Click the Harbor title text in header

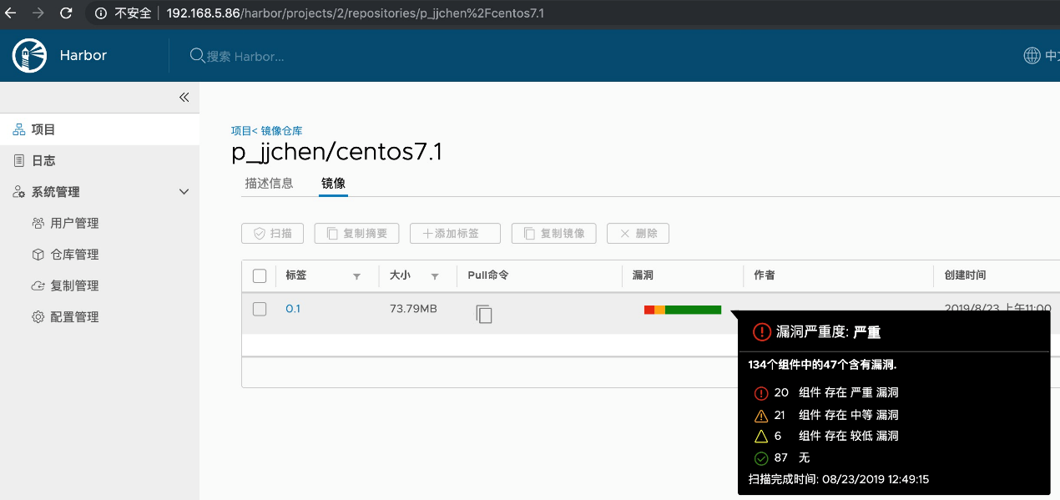coord(83,56)
